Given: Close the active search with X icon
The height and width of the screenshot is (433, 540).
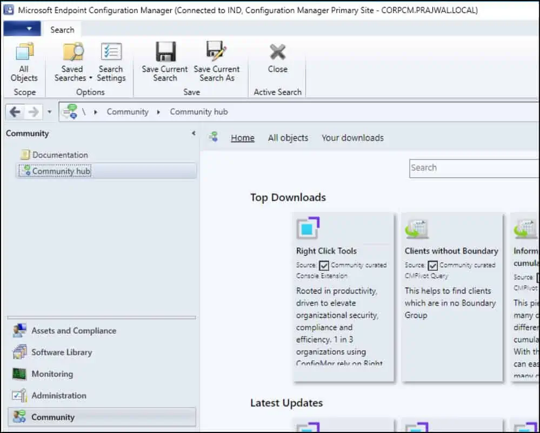Looking at the screenshot, I should tap(278, 52).
